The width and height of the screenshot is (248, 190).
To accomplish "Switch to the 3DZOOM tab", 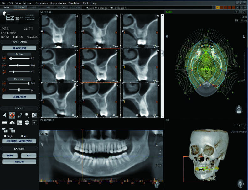I will (75, 8).
